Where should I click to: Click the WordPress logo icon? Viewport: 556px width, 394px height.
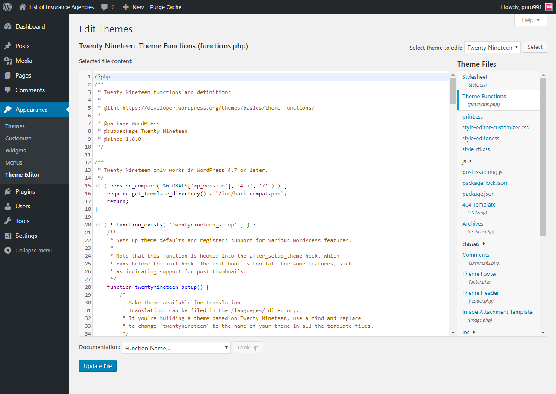tap(7, 7)
